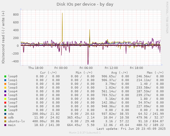The image size is (170, 136).
Task: Click the brown sdb legend swatch
Action: coord(5,118)
